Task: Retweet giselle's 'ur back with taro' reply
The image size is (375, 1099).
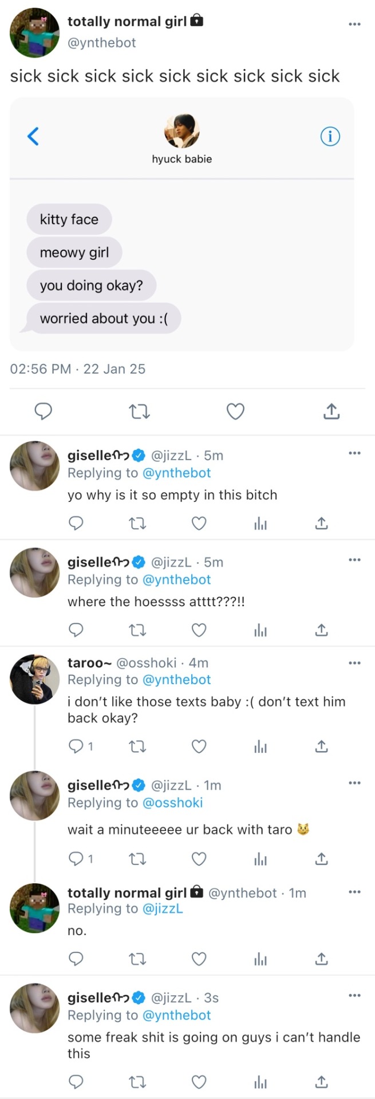Action: [137, 859]
